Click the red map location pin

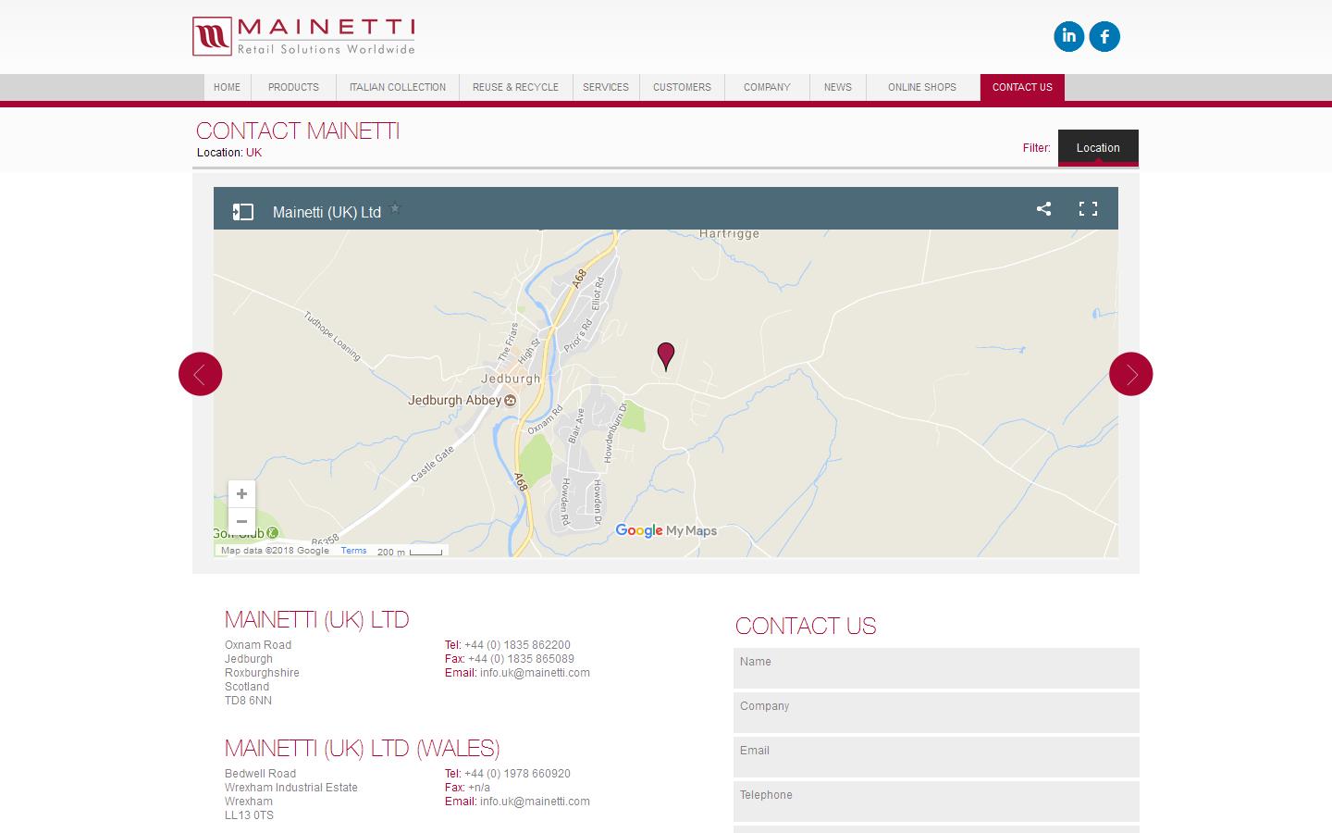click(x=666, y=356)
